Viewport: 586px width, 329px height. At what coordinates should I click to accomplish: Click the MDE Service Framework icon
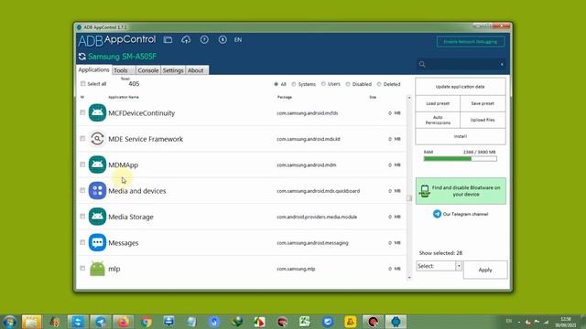97,139
